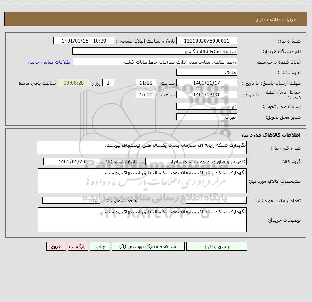Click the ساعت باقی مانده label
The image size is (312, 302).
pyautogui.click(x=37, y=83)
